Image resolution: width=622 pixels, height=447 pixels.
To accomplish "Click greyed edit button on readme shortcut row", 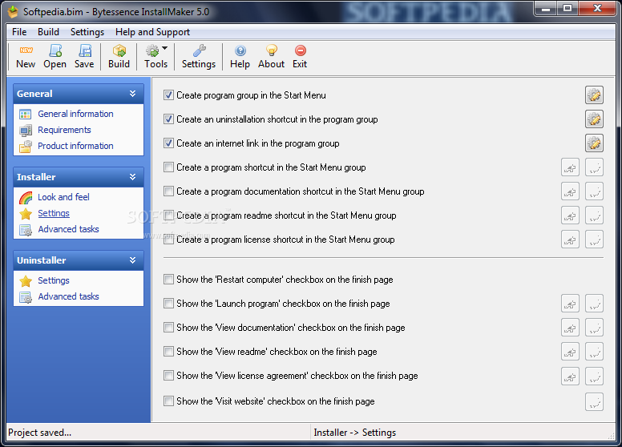I will pos(594,215).
